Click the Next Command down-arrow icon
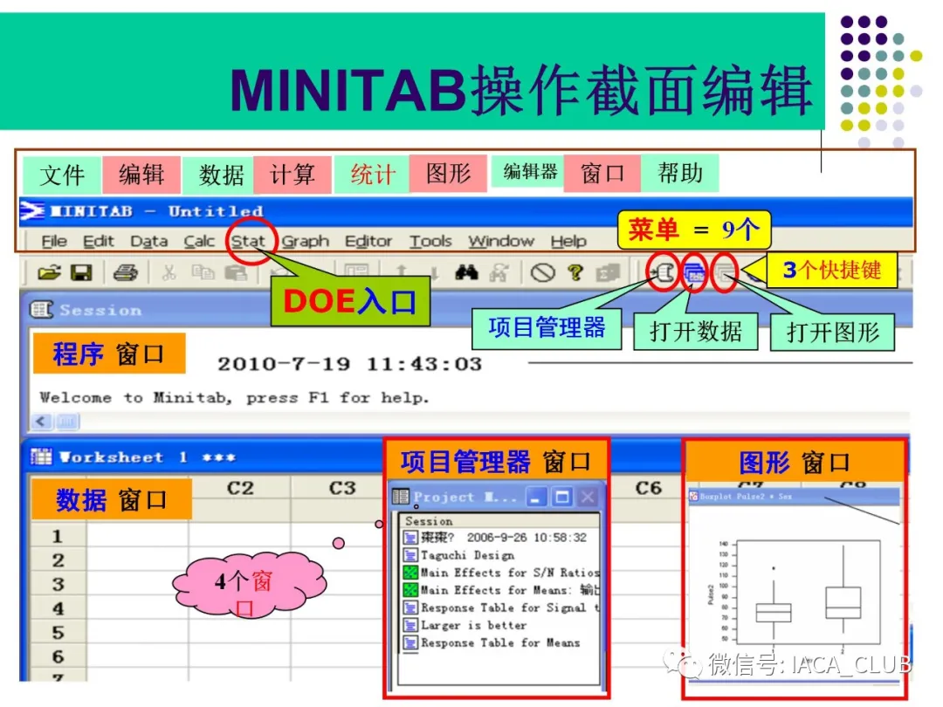This screenshot has width=943, height=707. pos(434,274)
